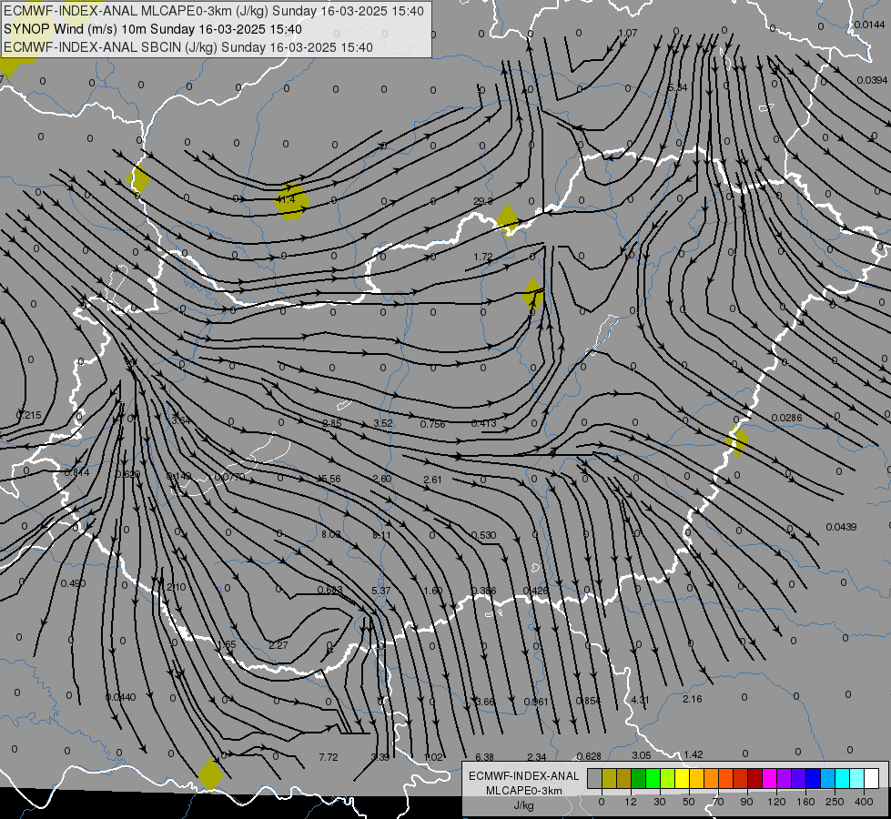This screenshot has width=891, height=819.
Task: Click the 2.10 value on the map
Action: [177, 587]
